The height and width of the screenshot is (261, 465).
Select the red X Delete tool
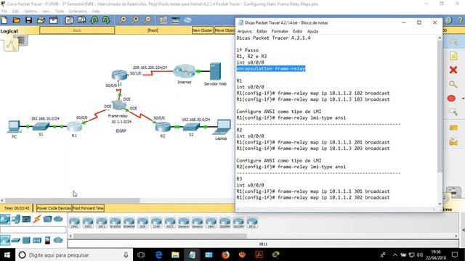pyautogui.click(x=453, y=70)
